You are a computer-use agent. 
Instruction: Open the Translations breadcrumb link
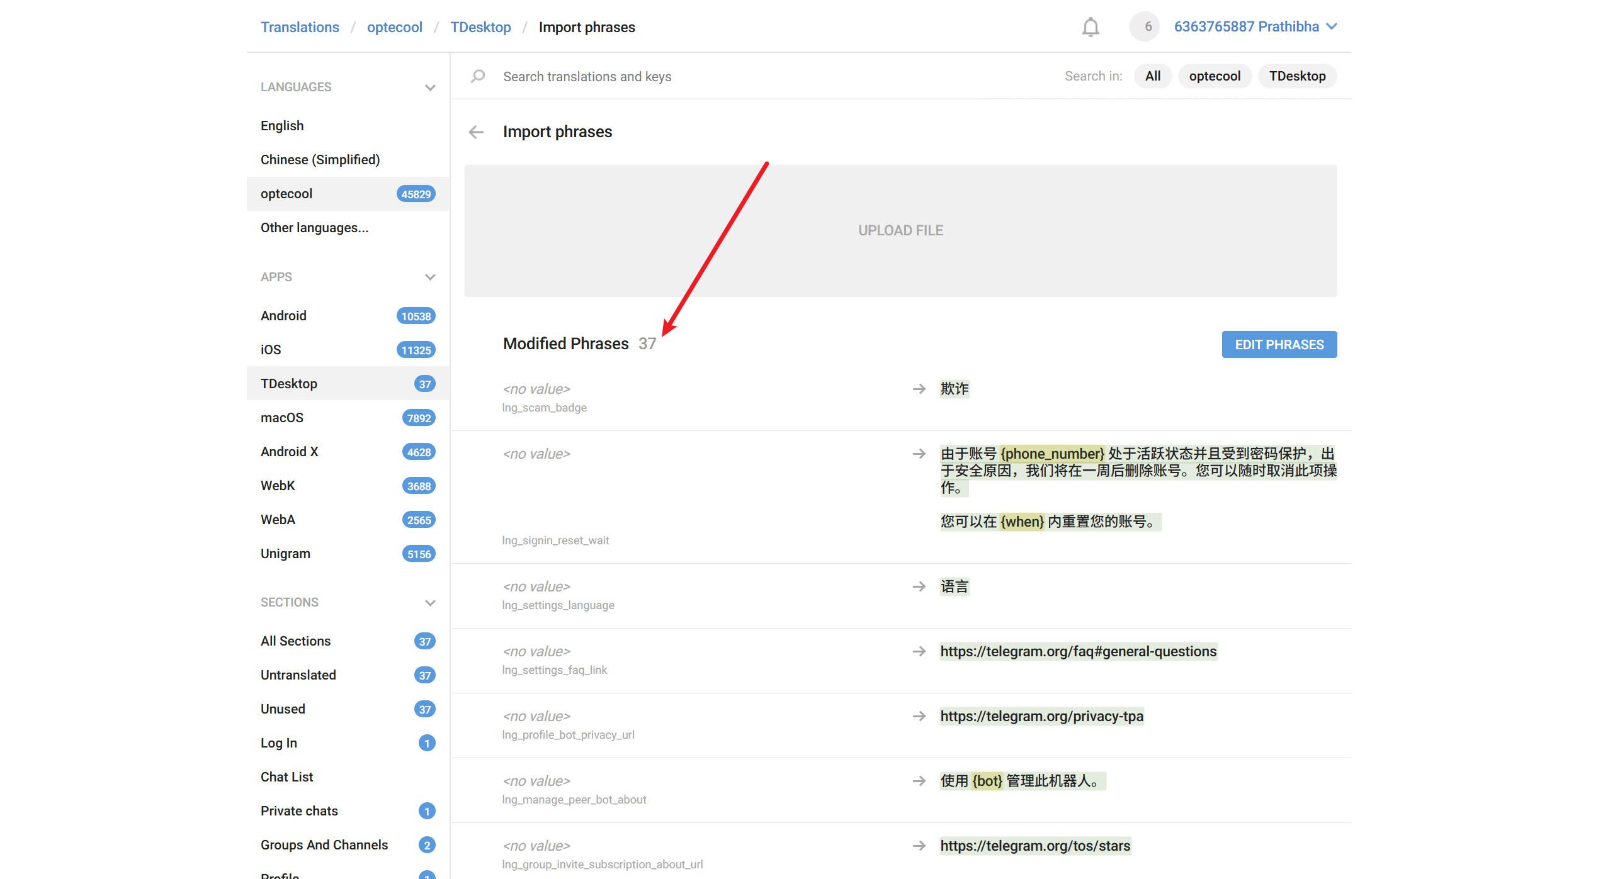pyautogui.click(x=300, y=27)
